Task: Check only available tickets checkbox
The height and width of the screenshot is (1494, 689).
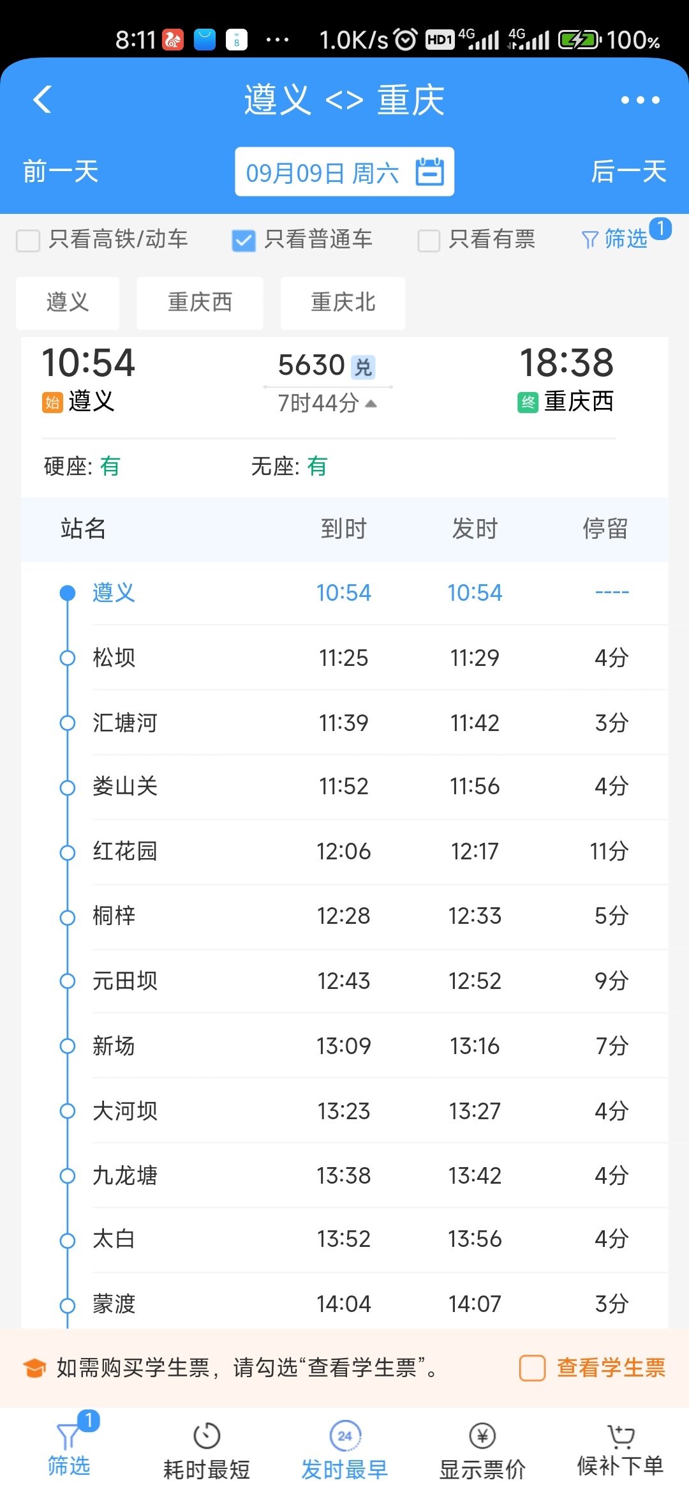Action: (x=429, y=241)
